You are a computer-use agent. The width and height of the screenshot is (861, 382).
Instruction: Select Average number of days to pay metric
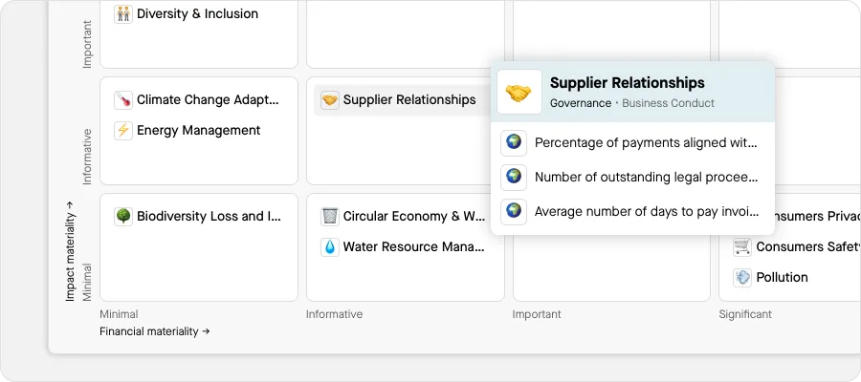click(646, 211)
